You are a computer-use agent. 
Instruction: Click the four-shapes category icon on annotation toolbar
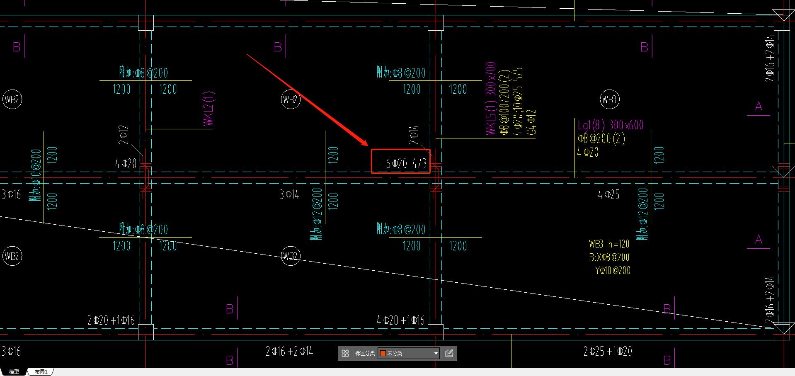(345, 353)
